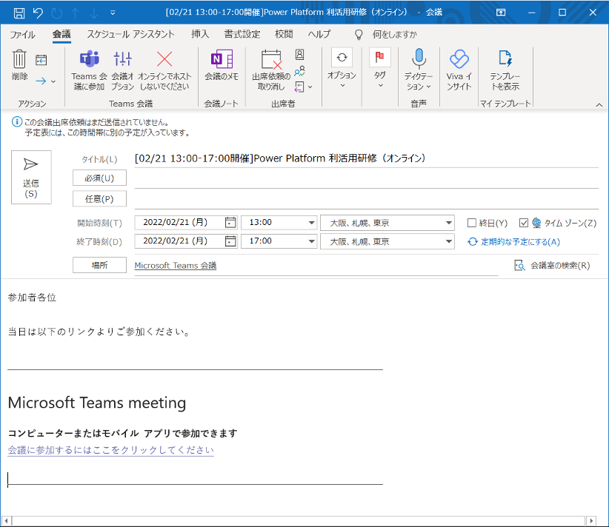Toggle the タイム ゾーン(Z) checkbox

pos(524,223)
